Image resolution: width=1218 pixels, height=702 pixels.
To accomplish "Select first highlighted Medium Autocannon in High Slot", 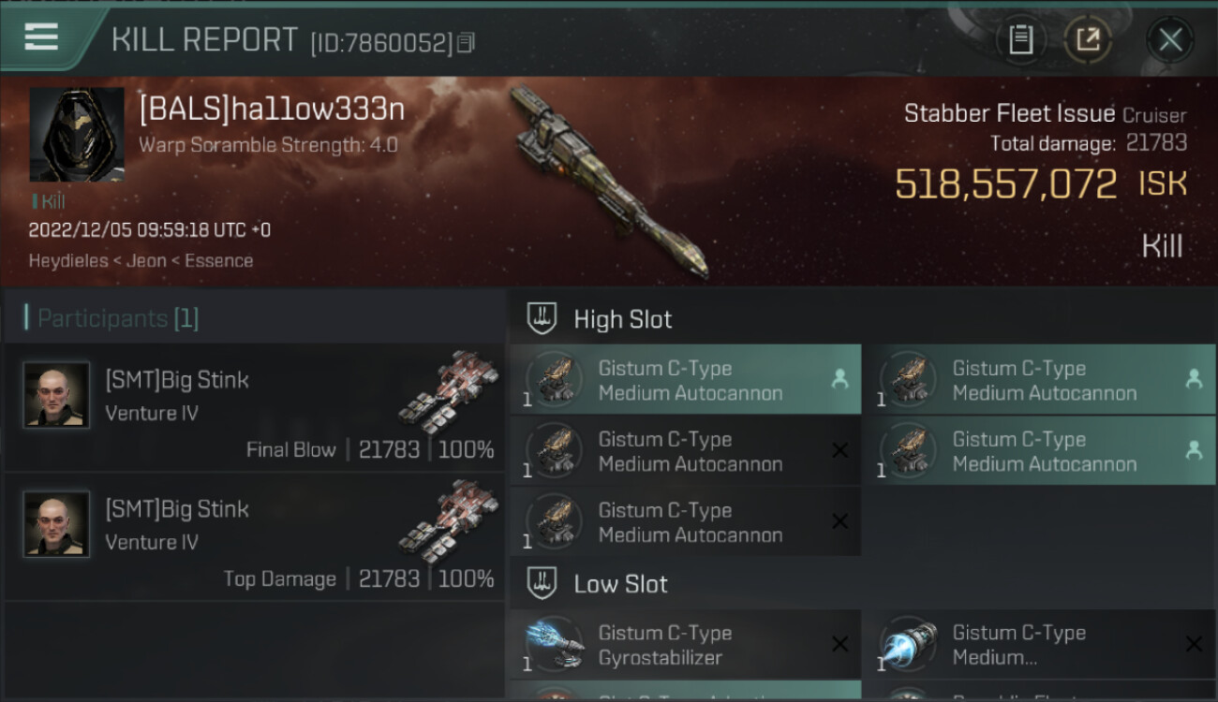I will 685,380.
